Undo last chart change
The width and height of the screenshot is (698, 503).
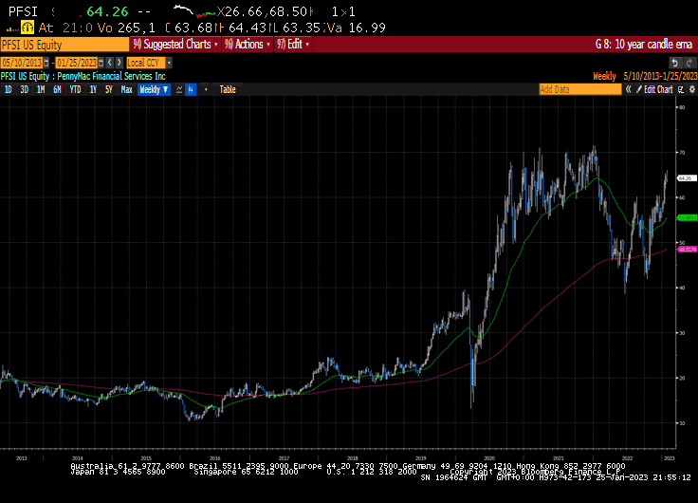675,63
